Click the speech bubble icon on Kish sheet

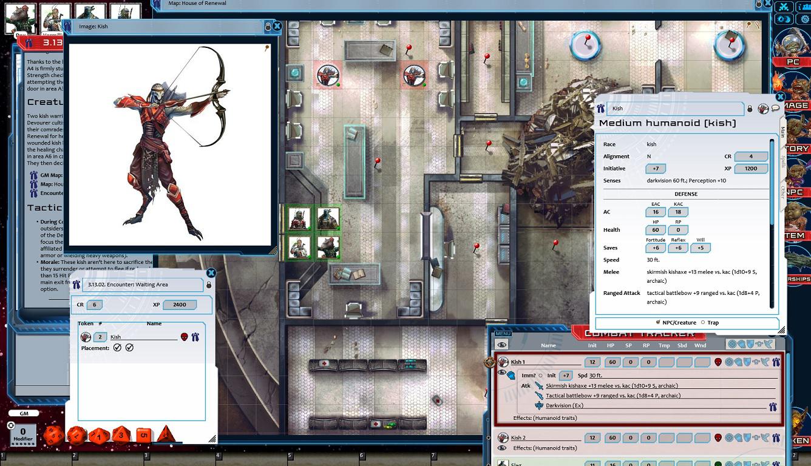(775, 109)
